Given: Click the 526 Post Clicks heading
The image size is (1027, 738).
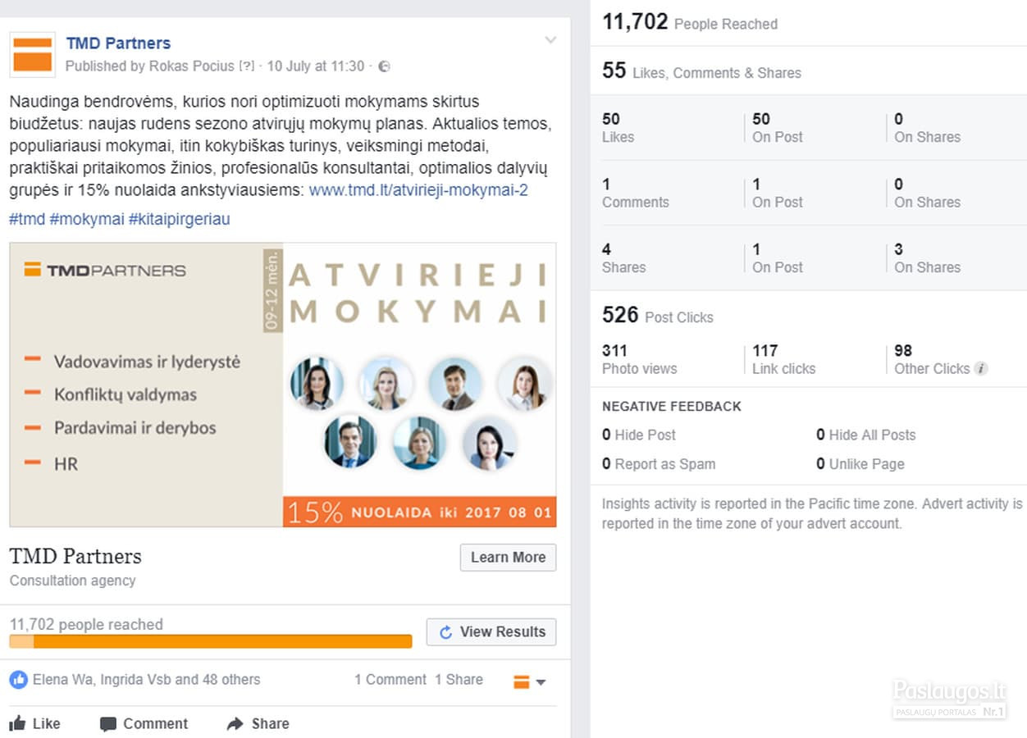Looking at the screenshot, I should click(658, 316).
